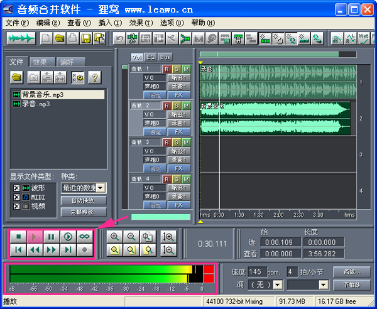
Task: Click the 完整路径 button
Action: [x=84, y=212]
